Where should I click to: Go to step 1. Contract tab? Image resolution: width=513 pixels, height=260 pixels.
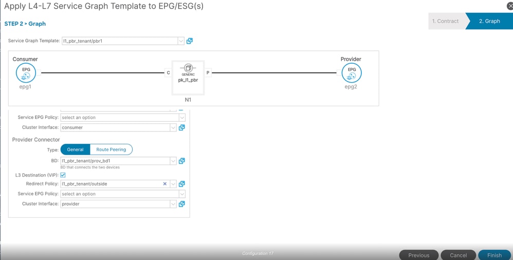click(446, 21)
